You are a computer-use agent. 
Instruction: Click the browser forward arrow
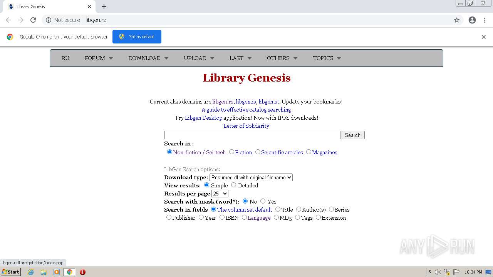coord(21,20)
